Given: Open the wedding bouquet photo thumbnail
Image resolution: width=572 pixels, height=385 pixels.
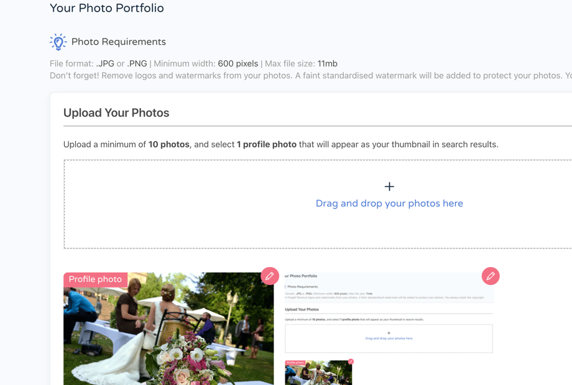Looking at the screenshot, I should (168, 328).
